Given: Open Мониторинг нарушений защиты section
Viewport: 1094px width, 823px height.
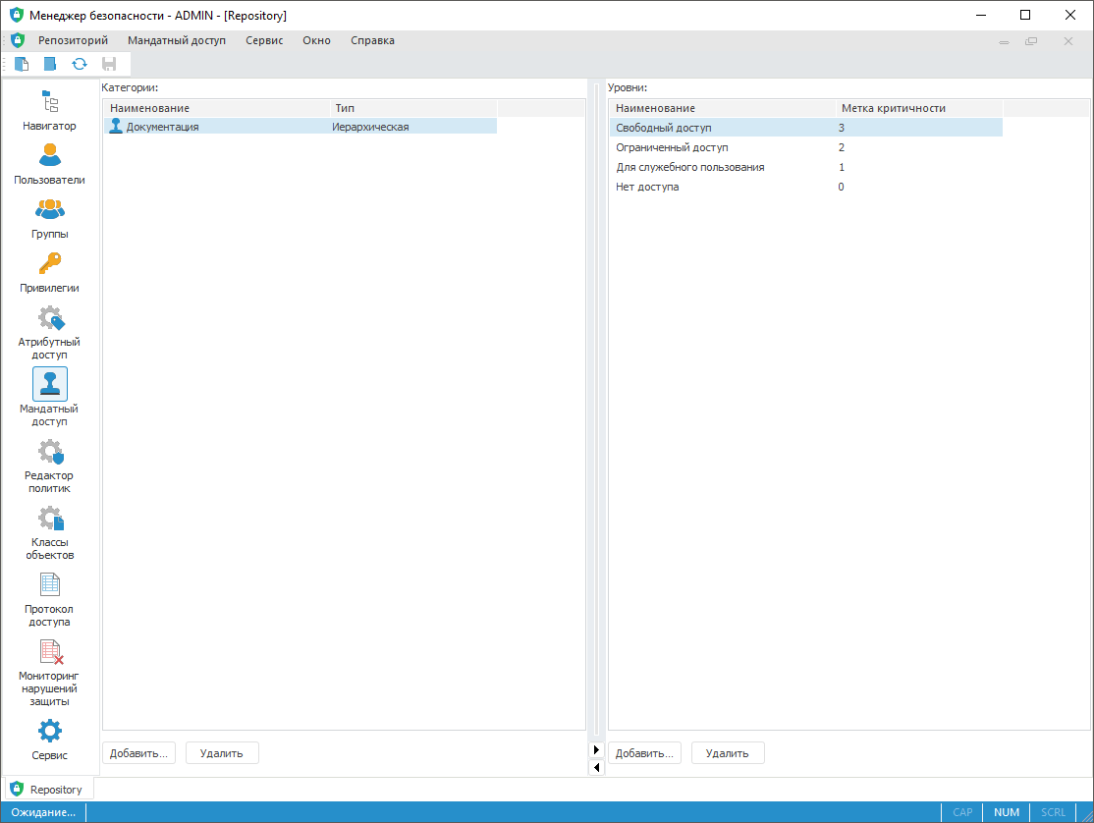Looking at the screenshot, I should point(49,673).
